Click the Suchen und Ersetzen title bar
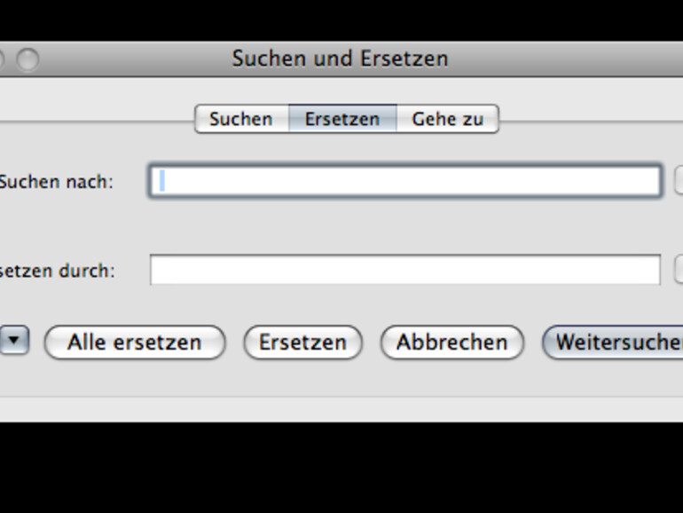Viewport: 683px width, 513px height. (x=341, y=59)
